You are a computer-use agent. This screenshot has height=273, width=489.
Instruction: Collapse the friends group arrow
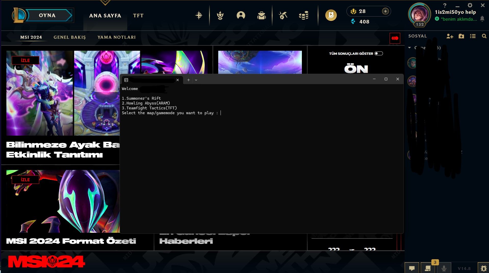pyautogui.click(x=409, y=48)
